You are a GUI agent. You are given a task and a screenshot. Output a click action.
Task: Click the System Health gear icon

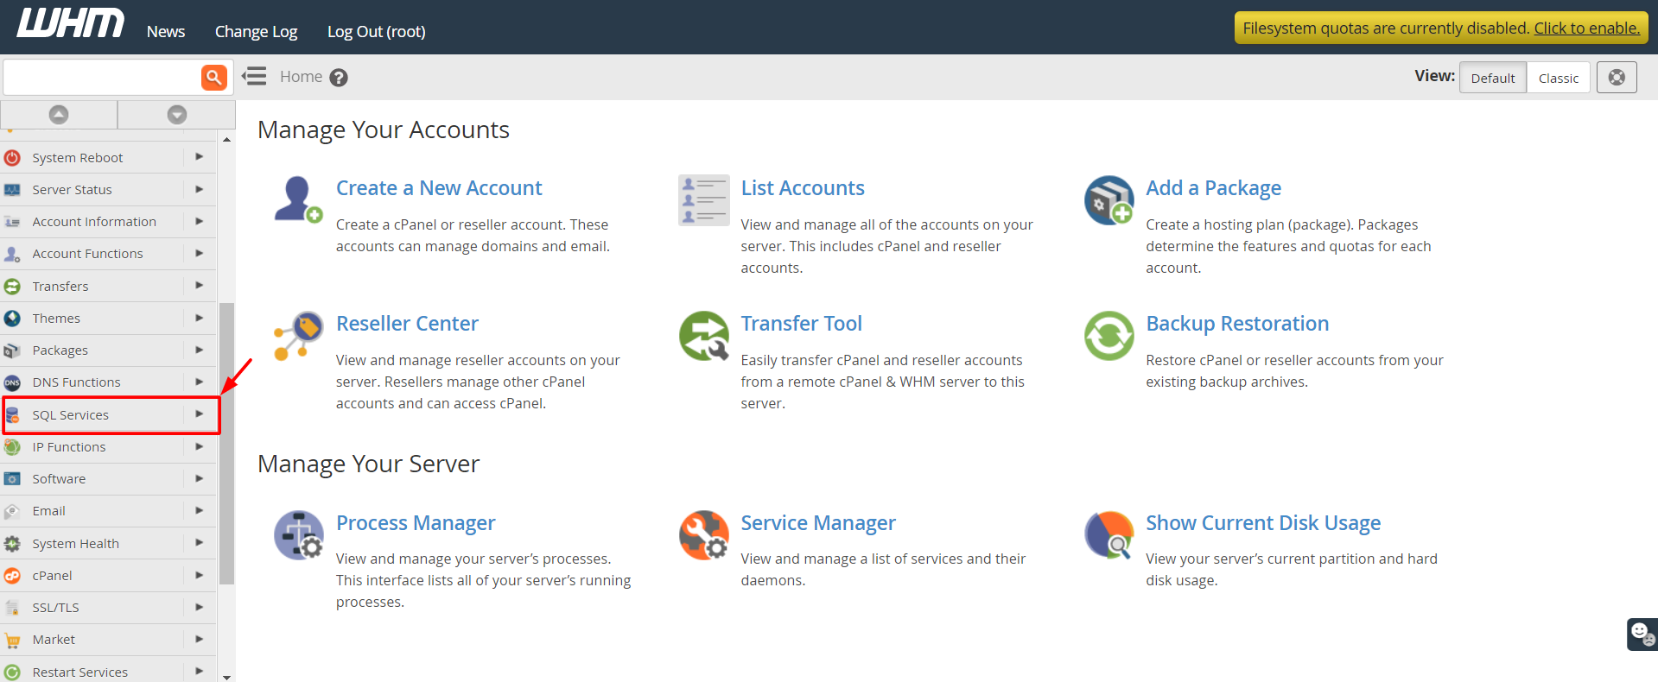coord(12,544)
